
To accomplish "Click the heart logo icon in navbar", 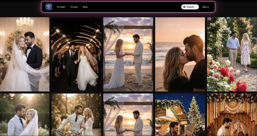I will coord(49,7).
